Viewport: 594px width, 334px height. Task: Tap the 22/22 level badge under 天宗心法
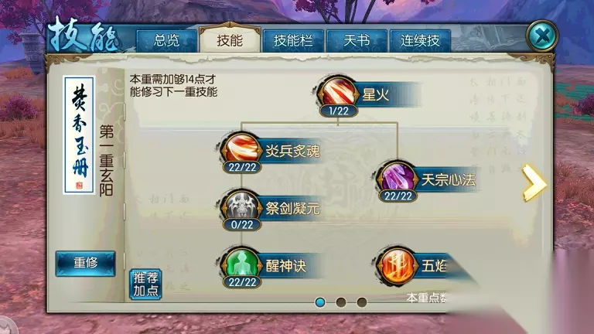pos(398,196)
